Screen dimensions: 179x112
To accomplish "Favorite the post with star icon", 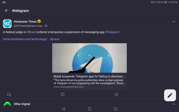I will [116, 95].
